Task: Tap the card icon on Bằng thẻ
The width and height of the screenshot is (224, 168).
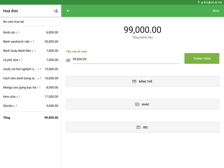Action: 134,81
